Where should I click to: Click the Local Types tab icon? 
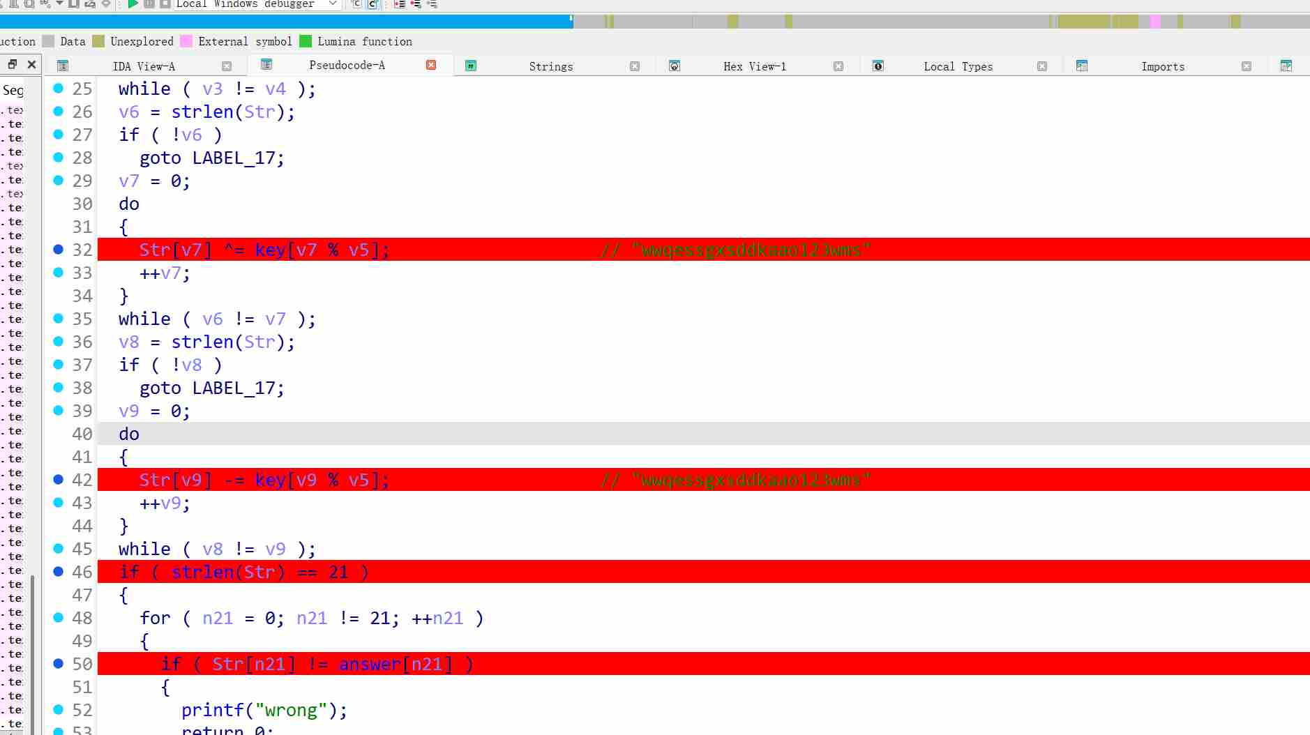tap(878, 66)
